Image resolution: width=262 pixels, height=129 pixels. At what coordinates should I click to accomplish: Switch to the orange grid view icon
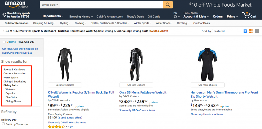pos(251,31)
